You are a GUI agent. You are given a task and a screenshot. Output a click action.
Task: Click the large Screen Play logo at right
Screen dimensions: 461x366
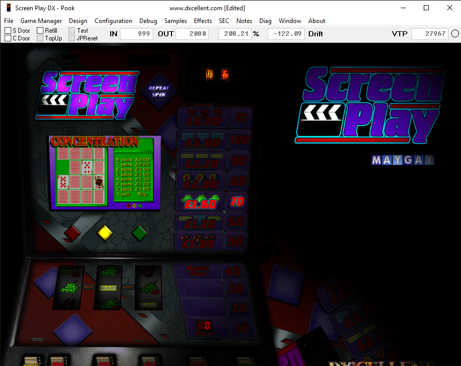(371, 105)
